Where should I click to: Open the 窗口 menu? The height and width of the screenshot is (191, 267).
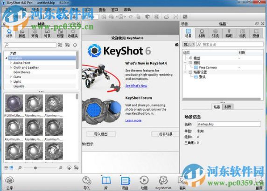pyautogui.click(x=115, y=10)
